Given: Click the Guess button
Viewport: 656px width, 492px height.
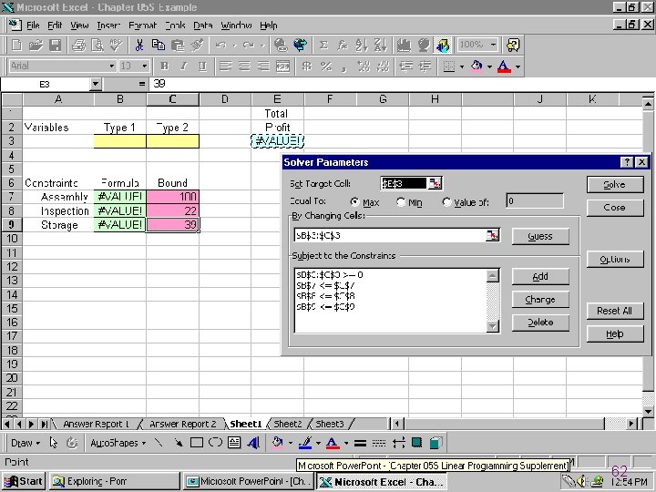Looking at the screenshot, I should coord(540,236).
